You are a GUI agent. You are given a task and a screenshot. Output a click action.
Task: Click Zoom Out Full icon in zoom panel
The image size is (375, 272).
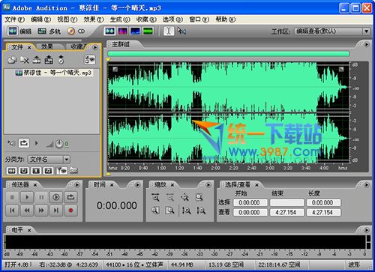tap(184, 198)
